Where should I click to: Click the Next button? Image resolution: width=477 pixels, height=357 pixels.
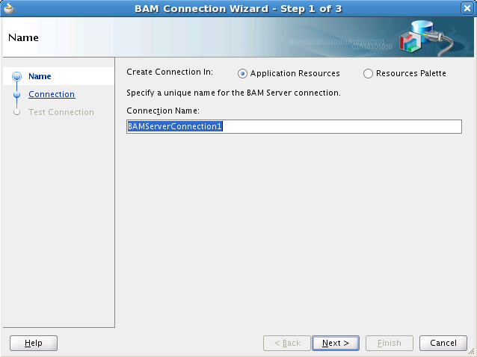click(336, 343)
